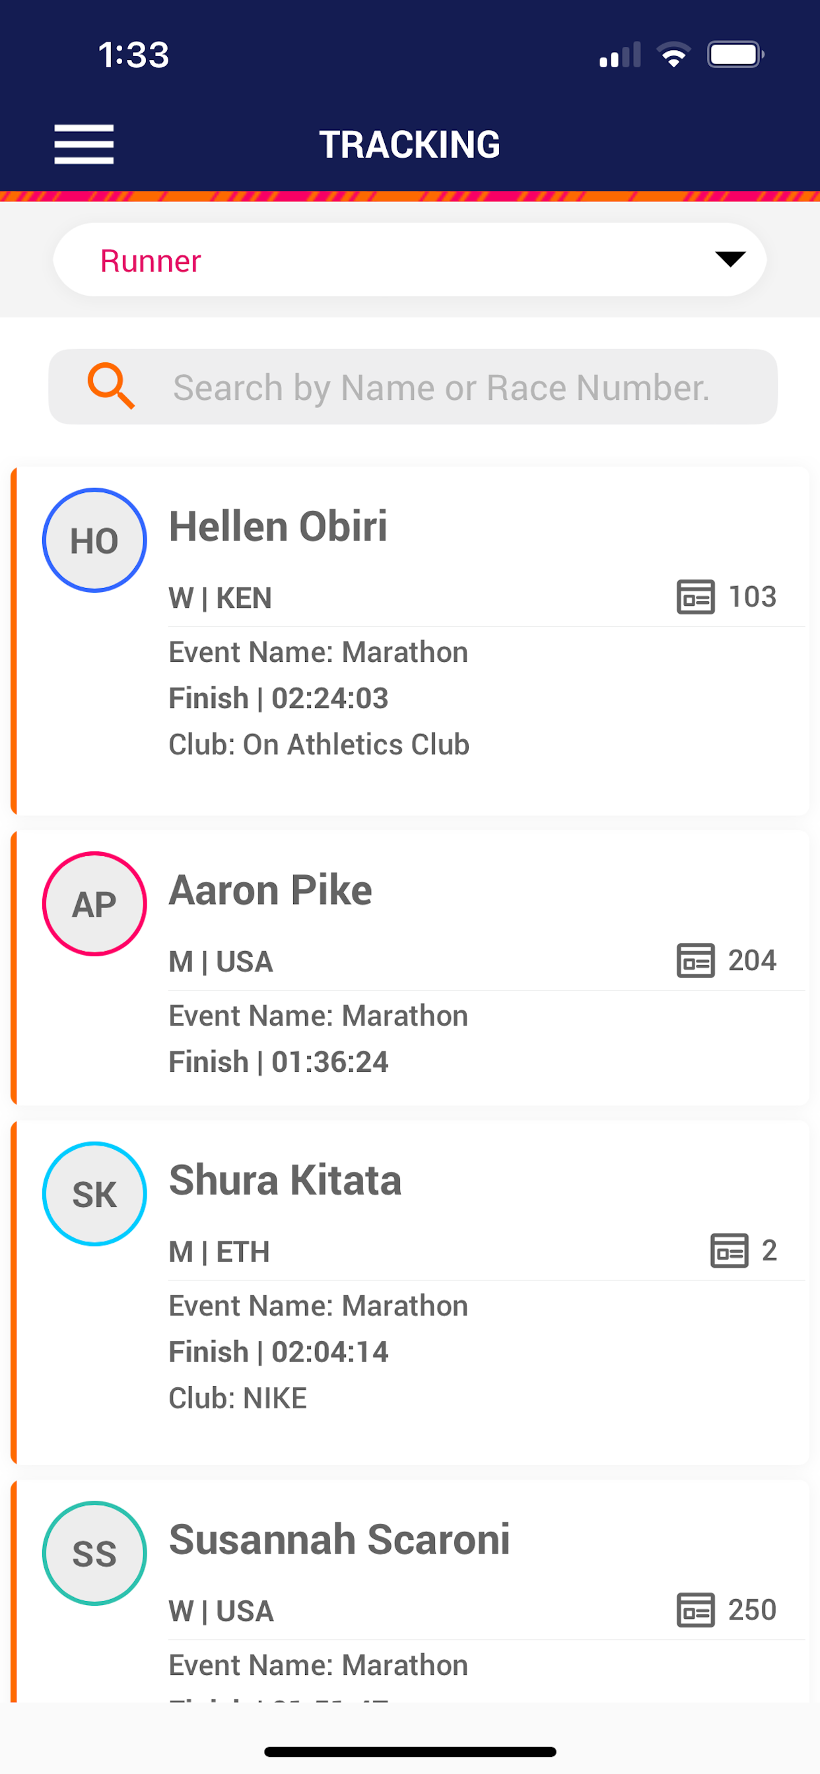Tap the TRACKING header title

point(410,145)
